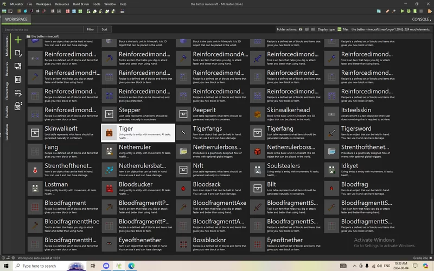
Task: Click the red grid icon in top toolbar
Action: (x=67, y=11)
